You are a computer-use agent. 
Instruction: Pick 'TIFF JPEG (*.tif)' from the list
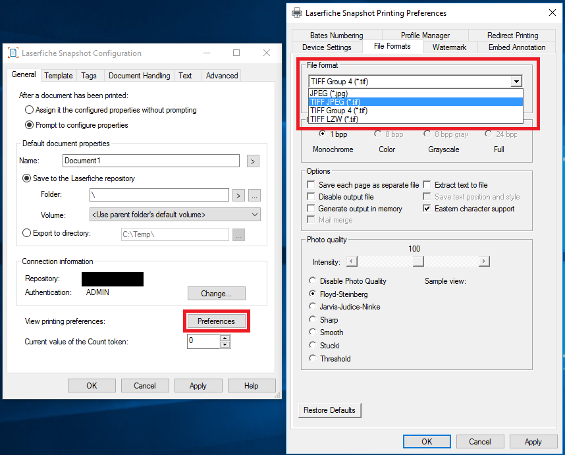coord(416,102)
